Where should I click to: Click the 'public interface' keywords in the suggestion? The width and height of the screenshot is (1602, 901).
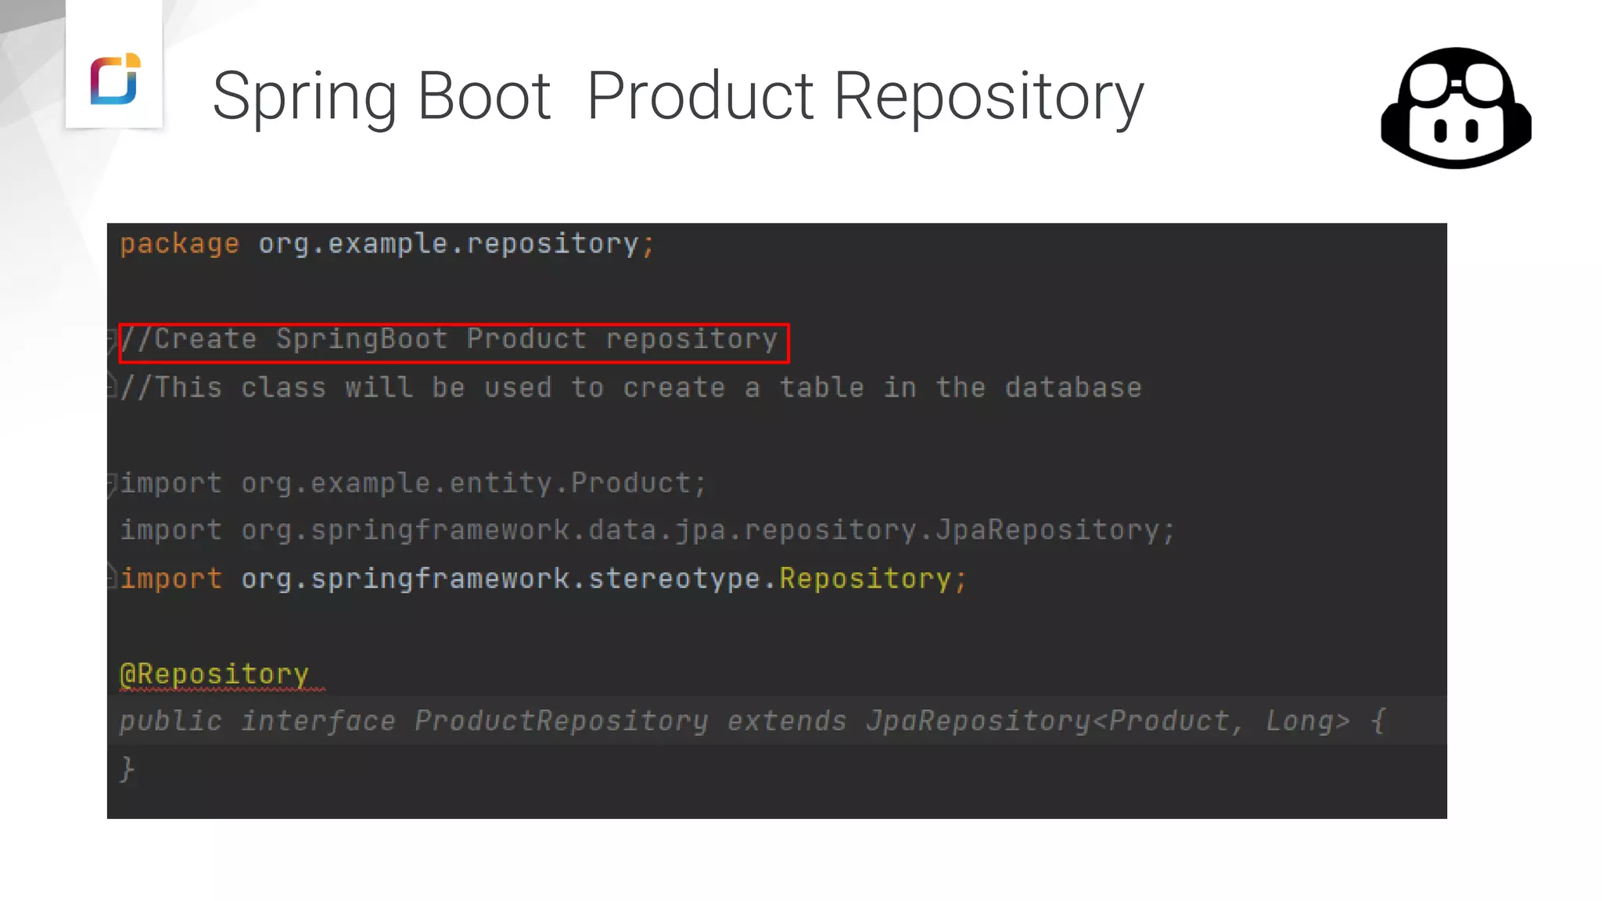tap(257, 721)
